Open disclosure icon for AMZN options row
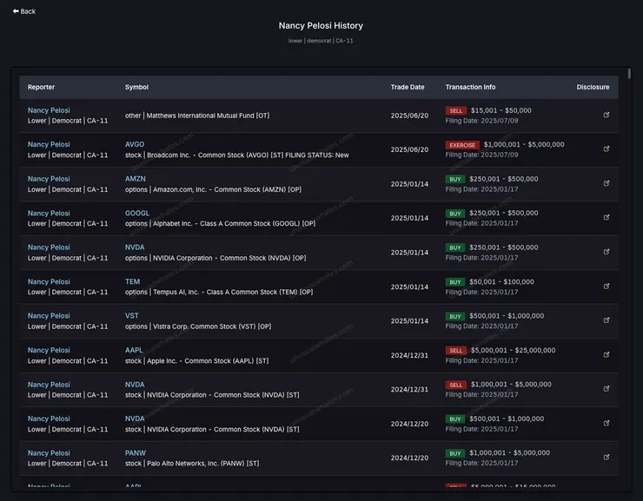 tap(606, 183)
